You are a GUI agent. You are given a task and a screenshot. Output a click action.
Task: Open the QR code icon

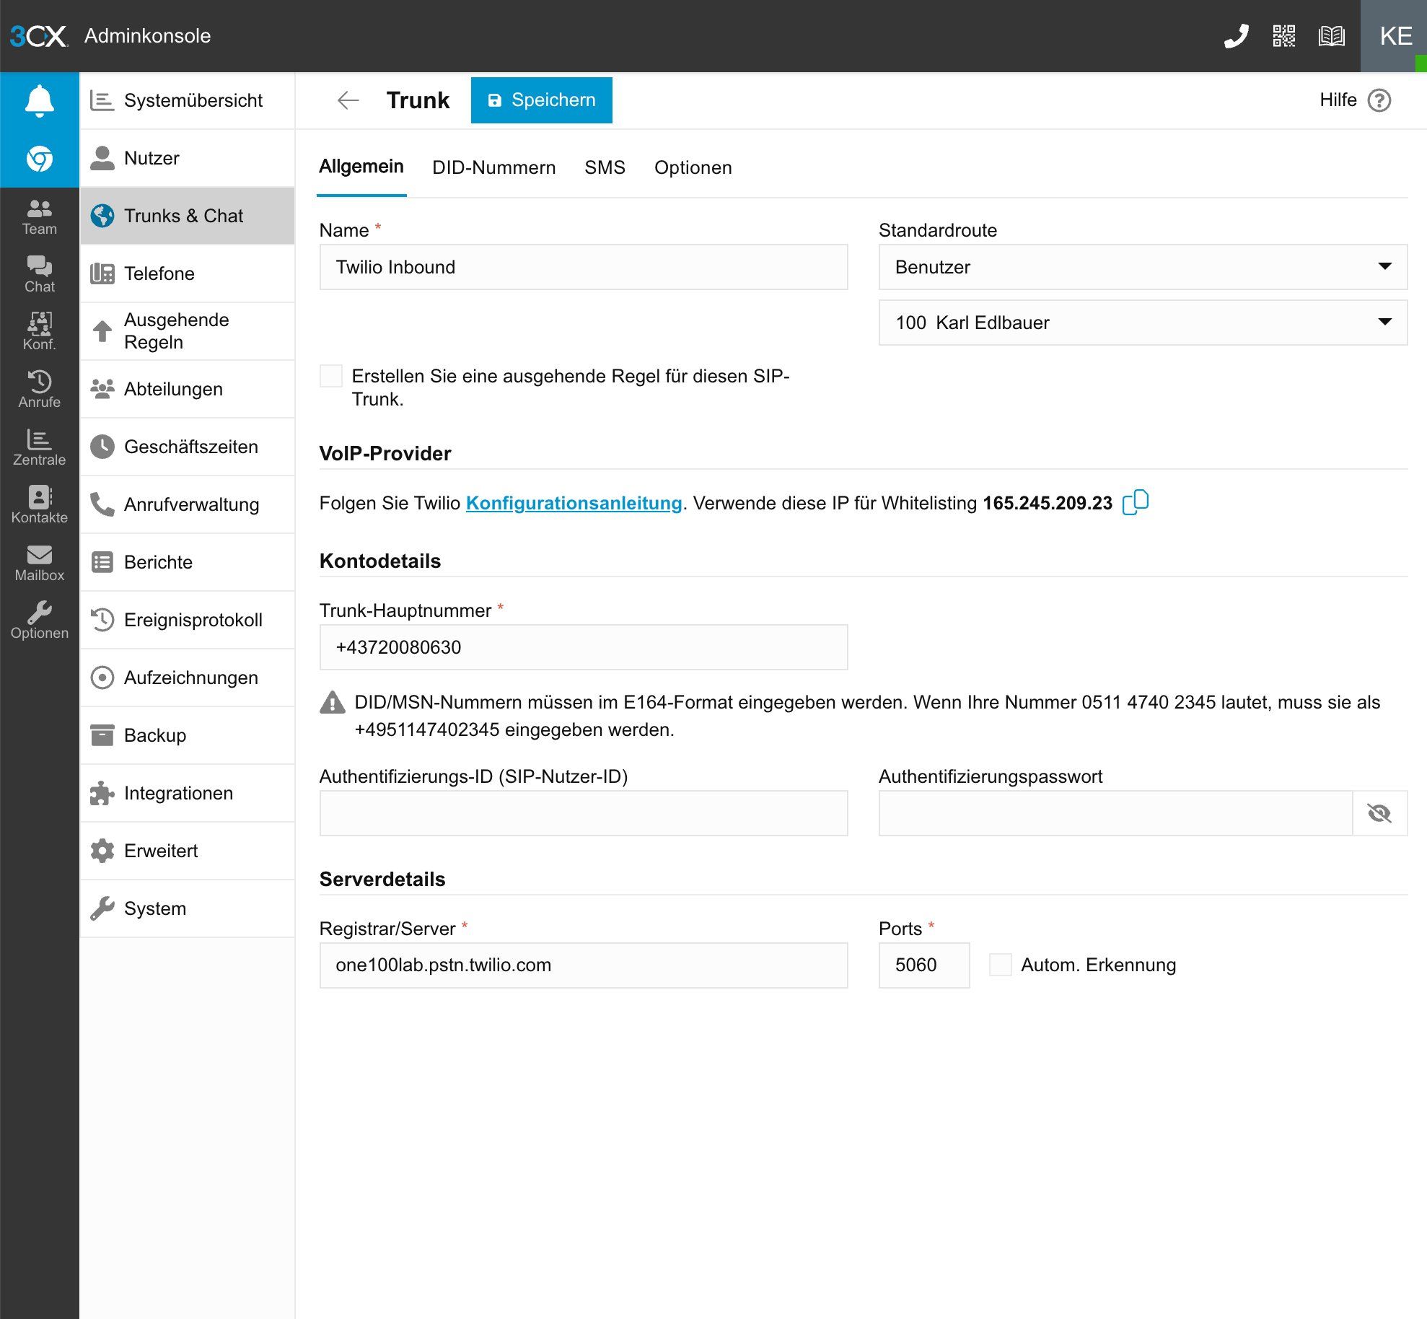(x=1283, y=35)
